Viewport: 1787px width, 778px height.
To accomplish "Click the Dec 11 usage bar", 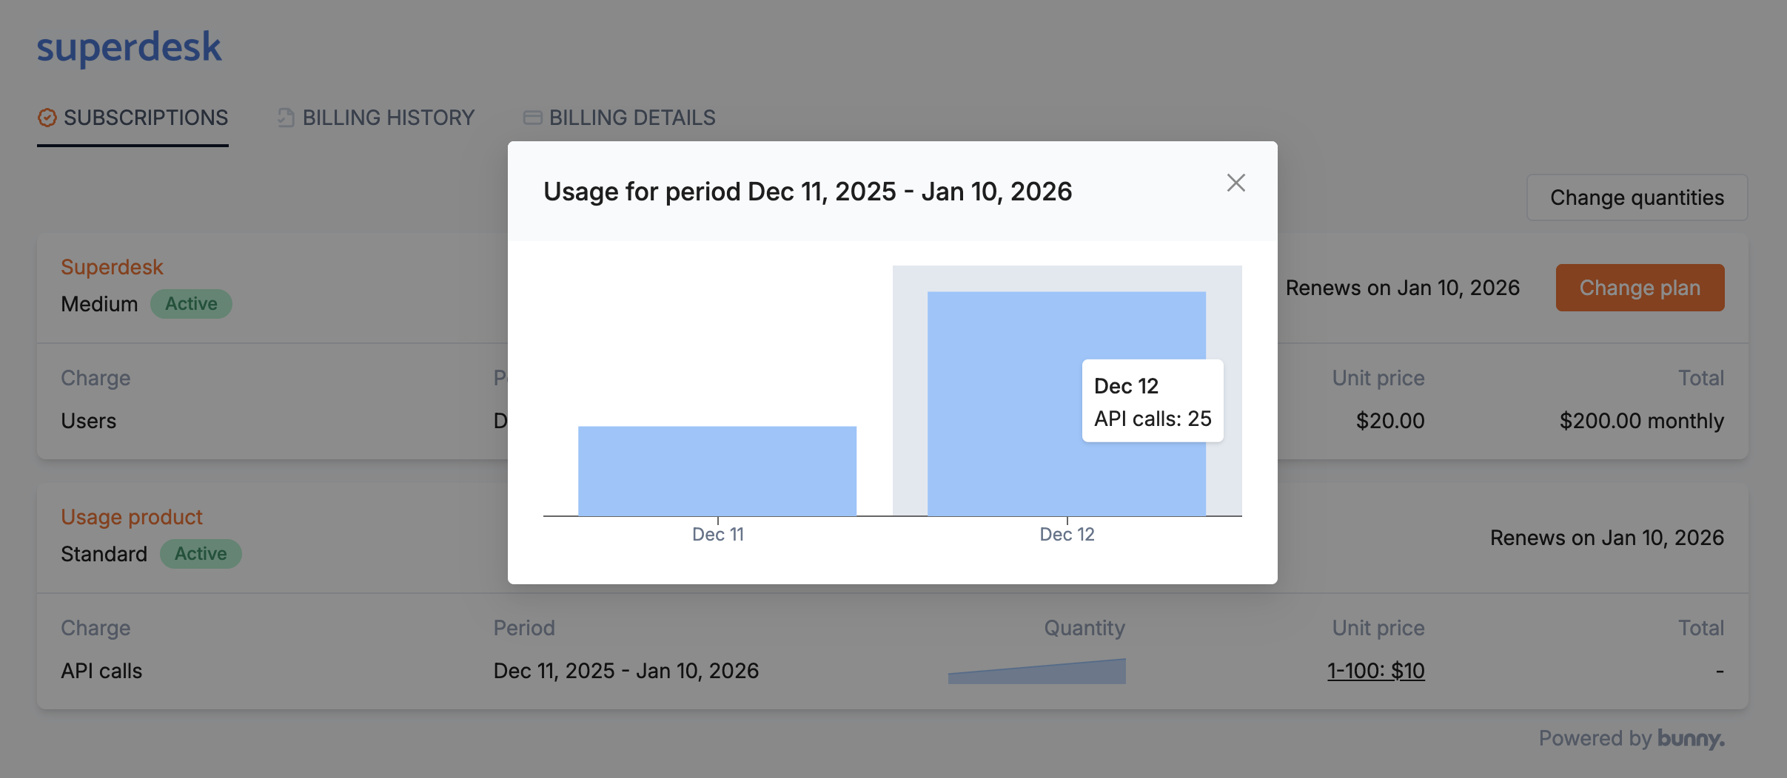I will click(717, 470).
